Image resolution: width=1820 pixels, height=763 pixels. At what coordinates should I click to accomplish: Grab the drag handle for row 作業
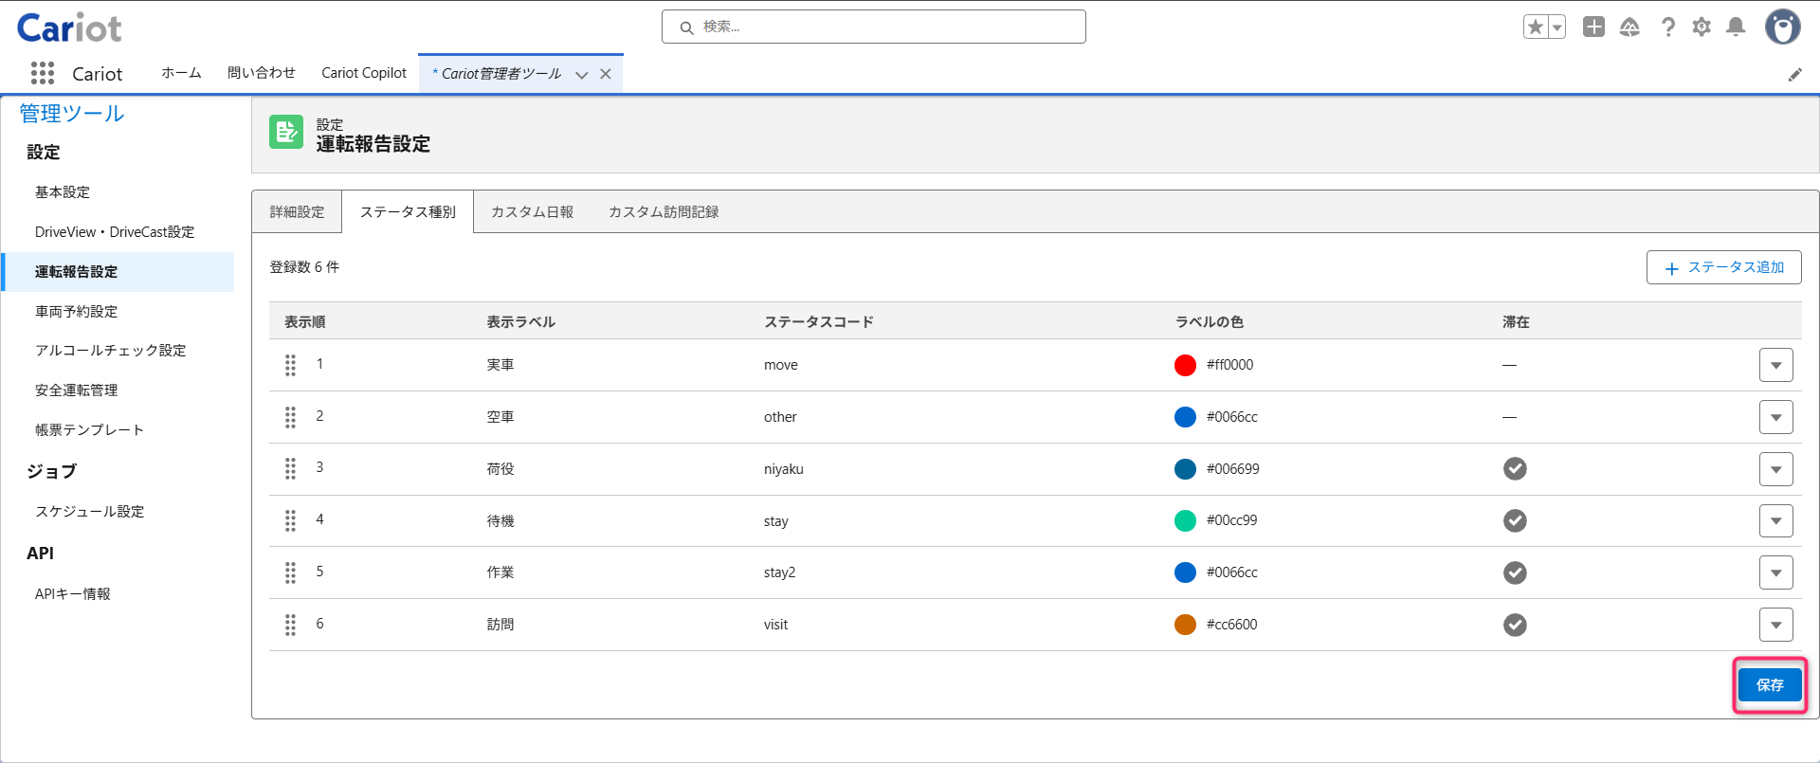coord(290,572)
